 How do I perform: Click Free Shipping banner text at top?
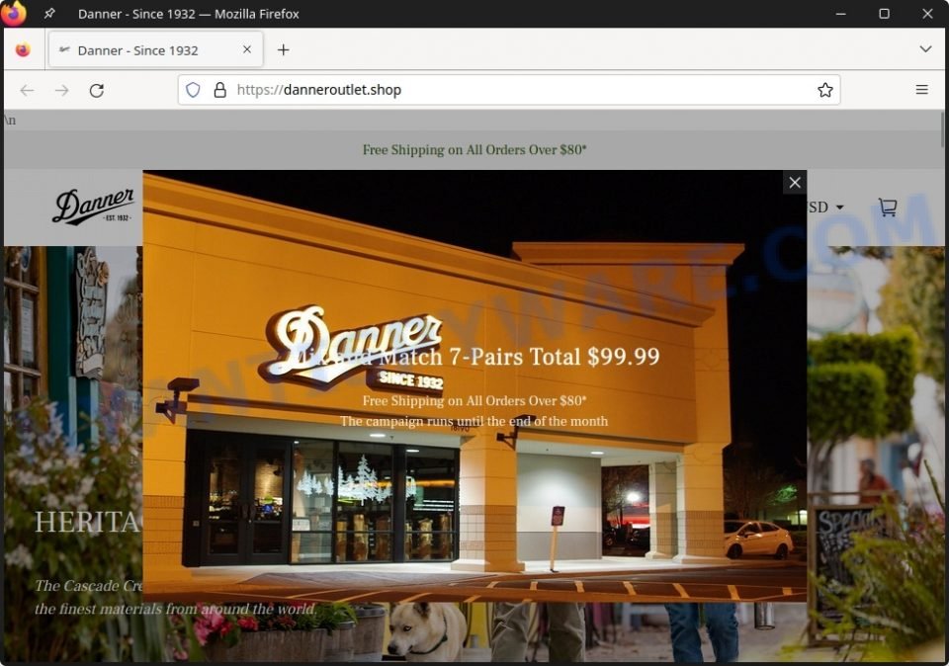pyautogui.click(x=474, y=149)
